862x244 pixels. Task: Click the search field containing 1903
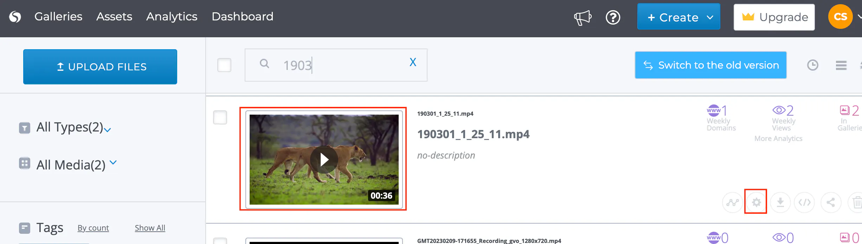click(336, 65)
